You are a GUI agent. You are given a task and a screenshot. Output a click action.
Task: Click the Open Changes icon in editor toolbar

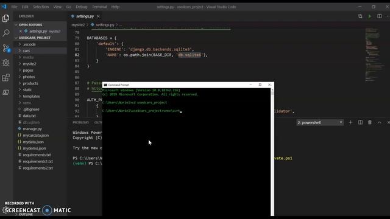pyautogui.click(x=360, y=16)
